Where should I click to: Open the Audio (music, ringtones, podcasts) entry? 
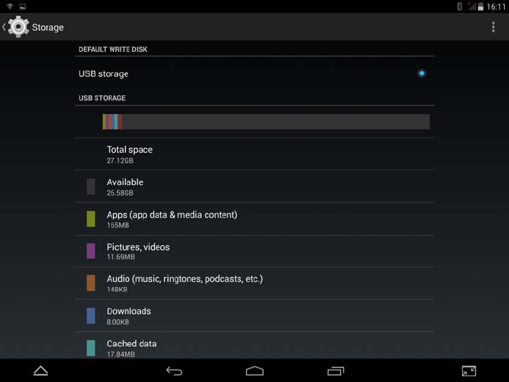pyautogui.click(x=255, y=284)
